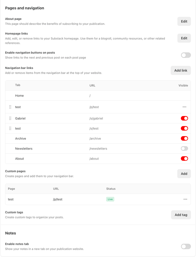The width and height of the screenshot is (196, 257).
Task: Open three-dot menu for /p/test navigation row
Action: coord(184,107)
